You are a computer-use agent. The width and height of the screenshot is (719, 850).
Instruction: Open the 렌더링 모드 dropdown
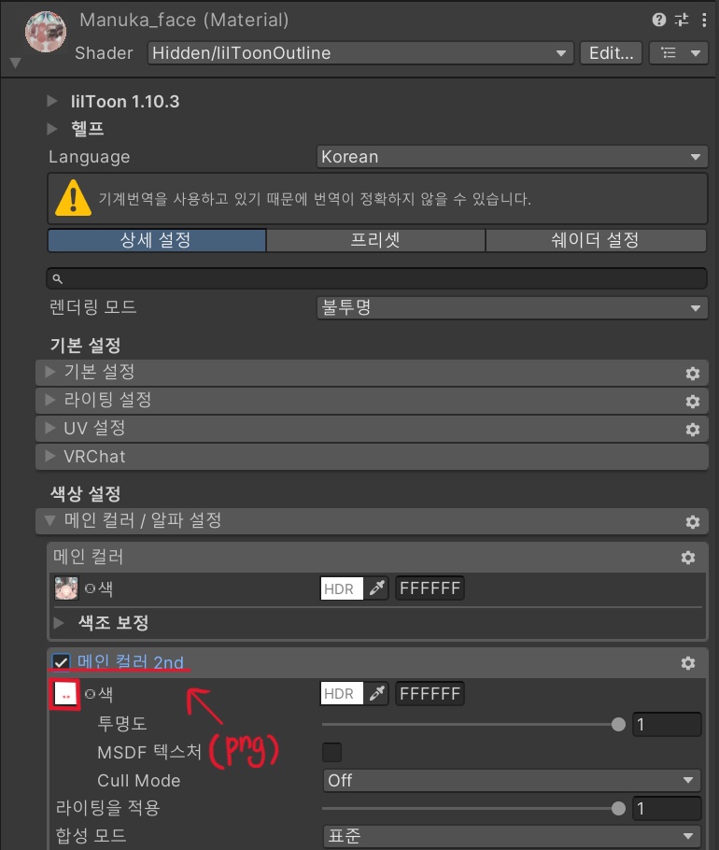[512, 308]
